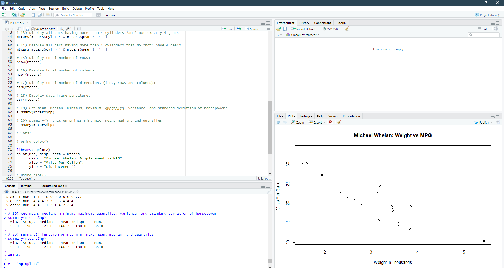
Task: Load workspace icon in Environment pane
Action: tap(279, 29)
